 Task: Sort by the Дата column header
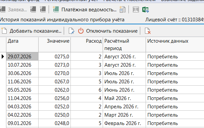pyautogui.click(x=22, y=45)
